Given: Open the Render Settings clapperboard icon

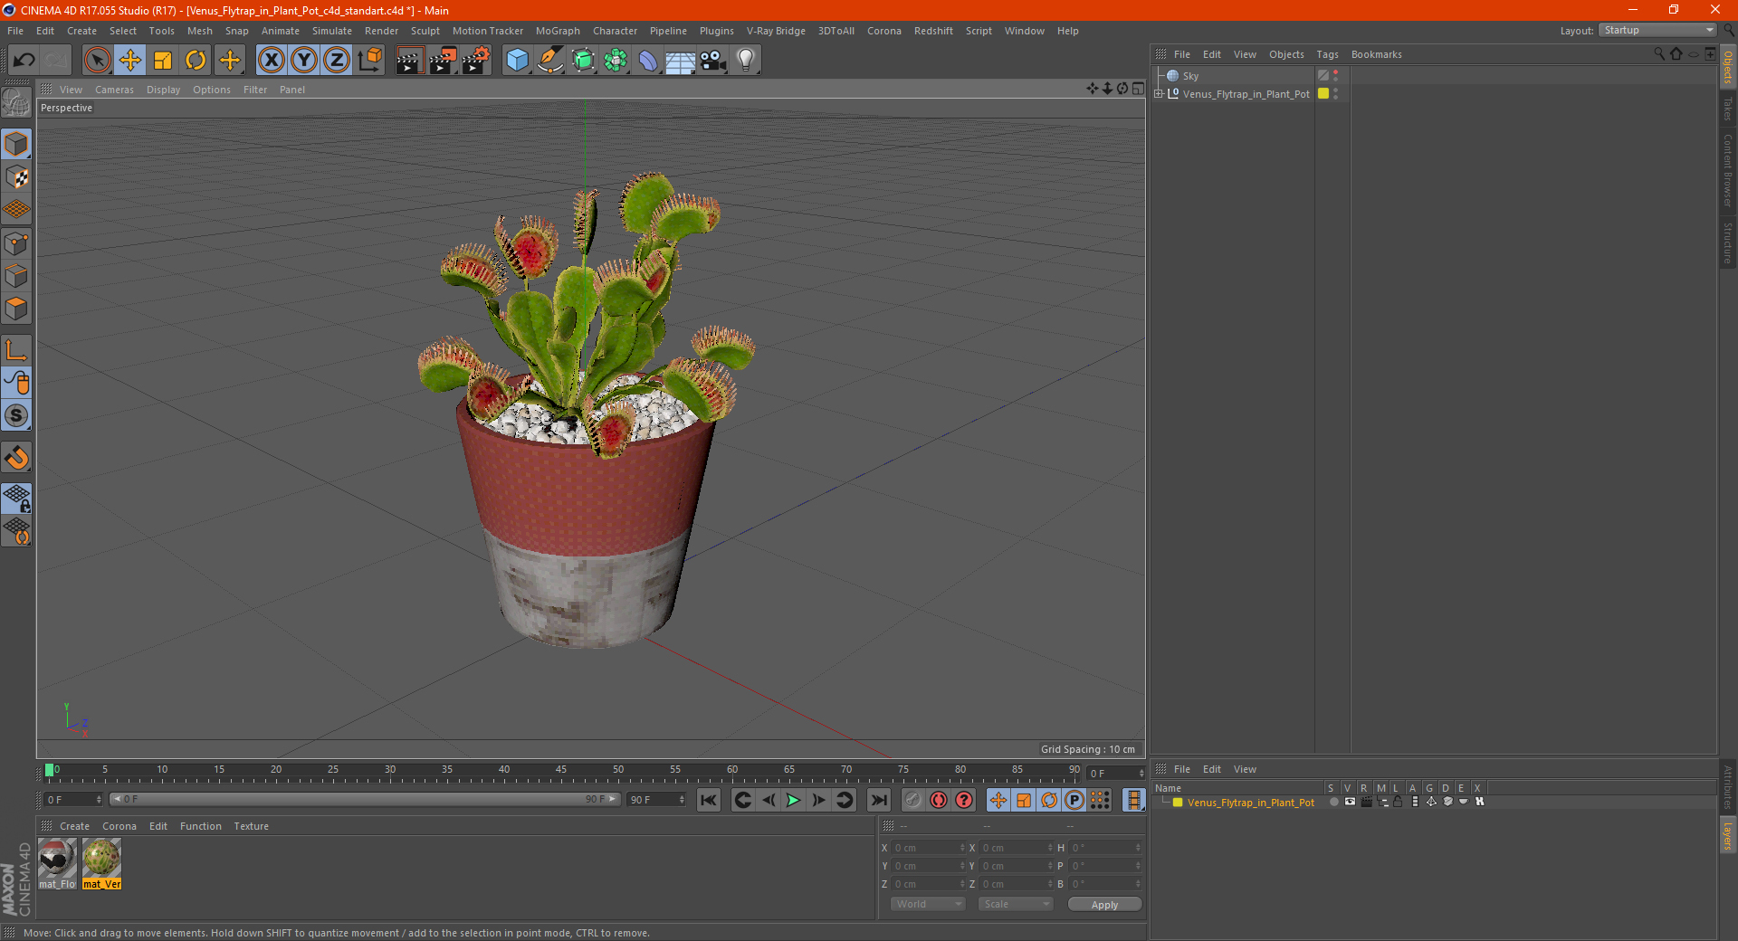Looking at the screenshot, I should pos(475,61).
